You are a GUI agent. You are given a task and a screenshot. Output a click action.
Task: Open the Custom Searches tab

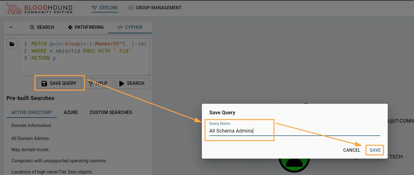(111, 112)
